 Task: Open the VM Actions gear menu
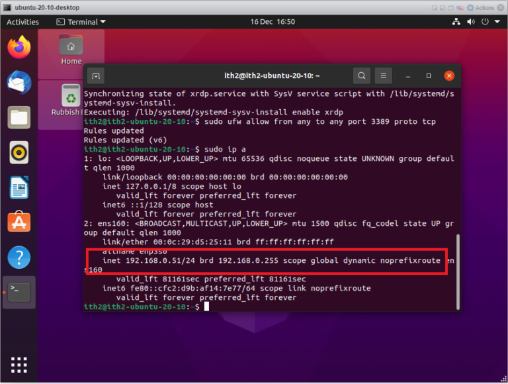point(480,8)
